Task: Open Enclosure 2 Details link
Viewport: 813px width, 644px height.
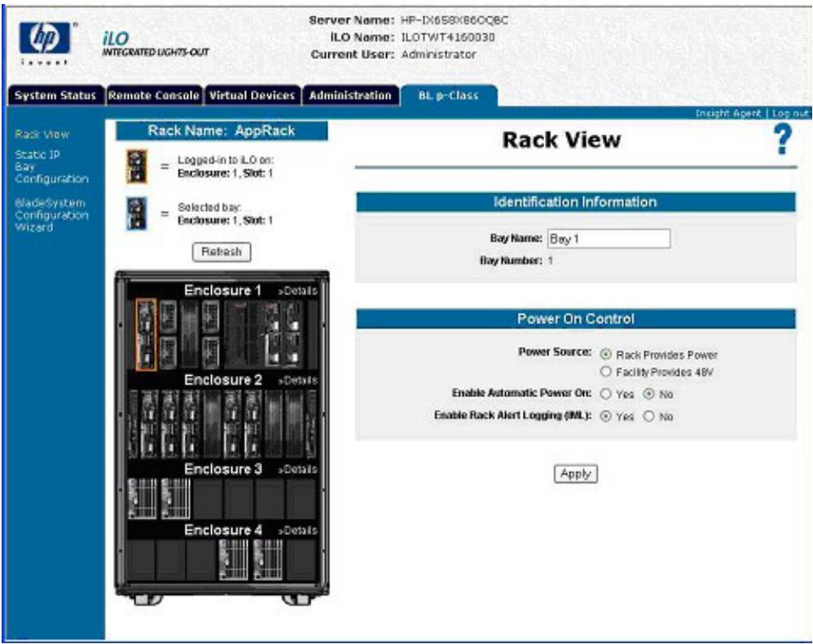Action: [x=297, y=381]
